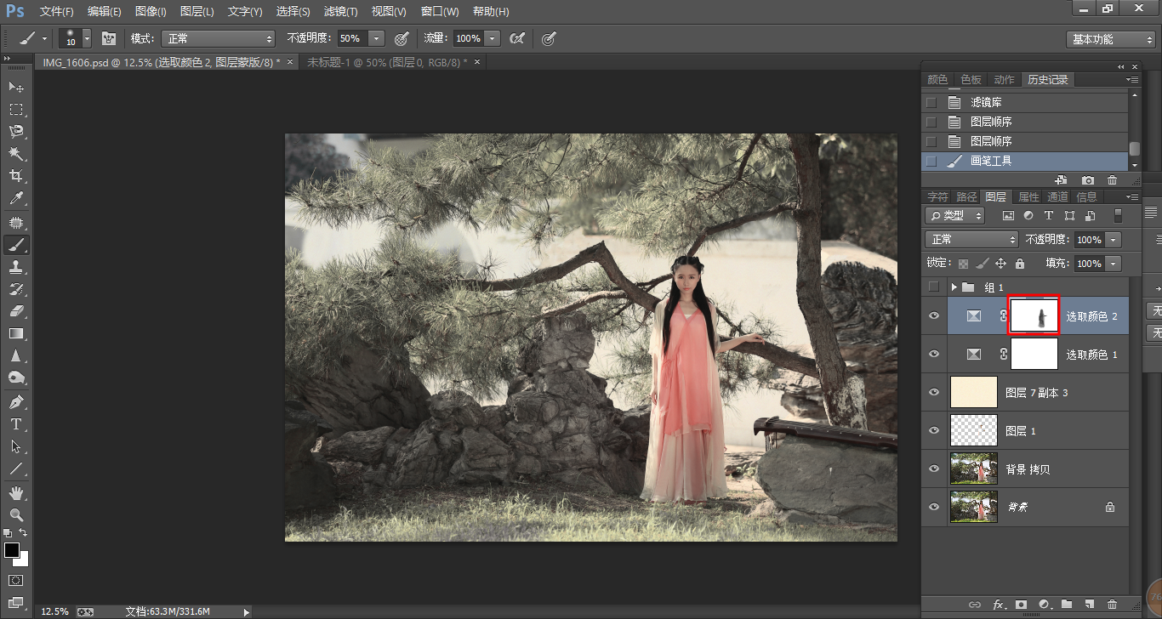Open the layer fill 填充 dropdown arrow
This screenshot has width=1162, height=619.
[1114, 264]
